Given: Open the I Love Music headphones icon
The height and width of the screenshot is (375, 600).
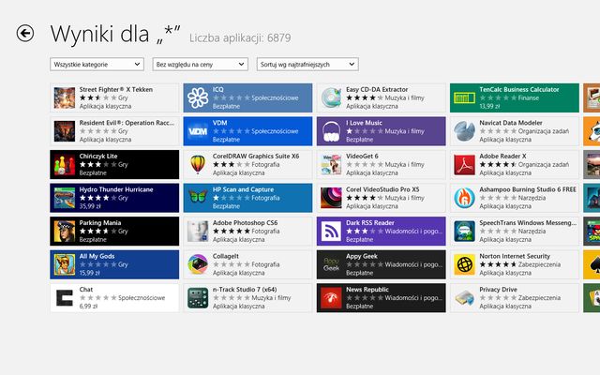Looking at the screenshot, I should pyautogui.click(x=331, y=131).
